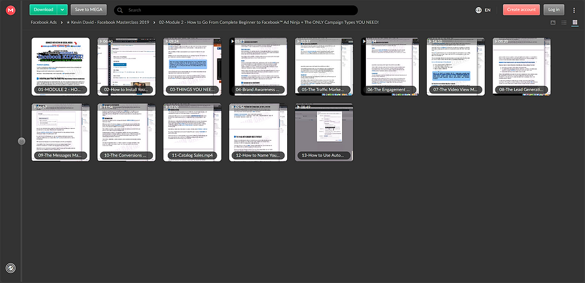The image size is (585, 283).
Task: Open 03-THINGS YOU NEED video thumbnail
Action: (192, 67)
